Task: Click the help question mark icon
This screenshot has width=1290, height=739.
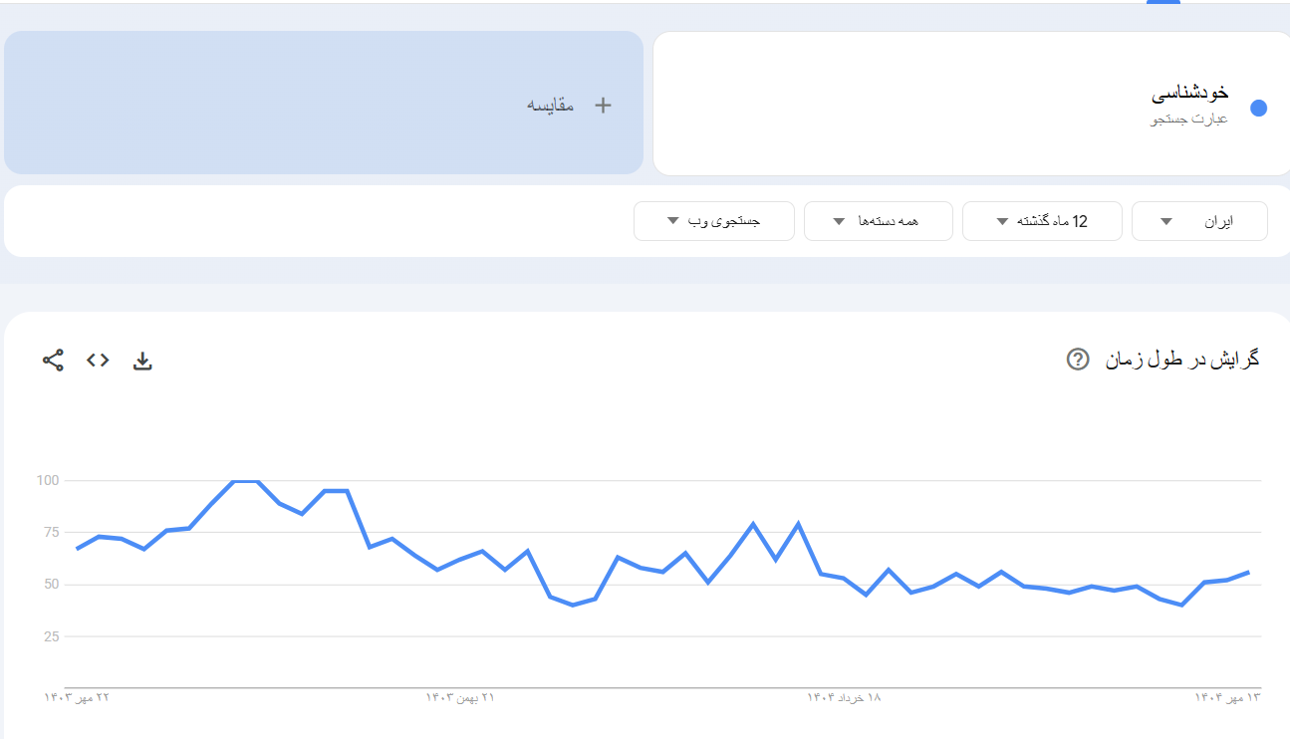Action: click(1077, 360)
